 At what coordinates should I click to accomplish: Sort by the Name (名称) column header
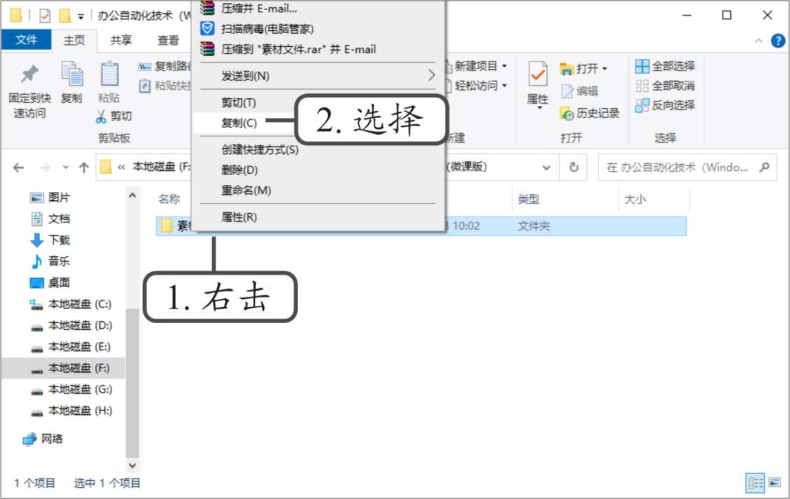(x=169, y=199)
